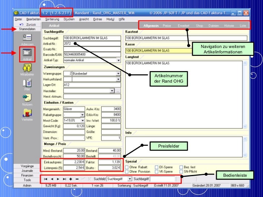Open the Tools sidebar section
Viewport: 263px width, 197px height.
[27, 180]
